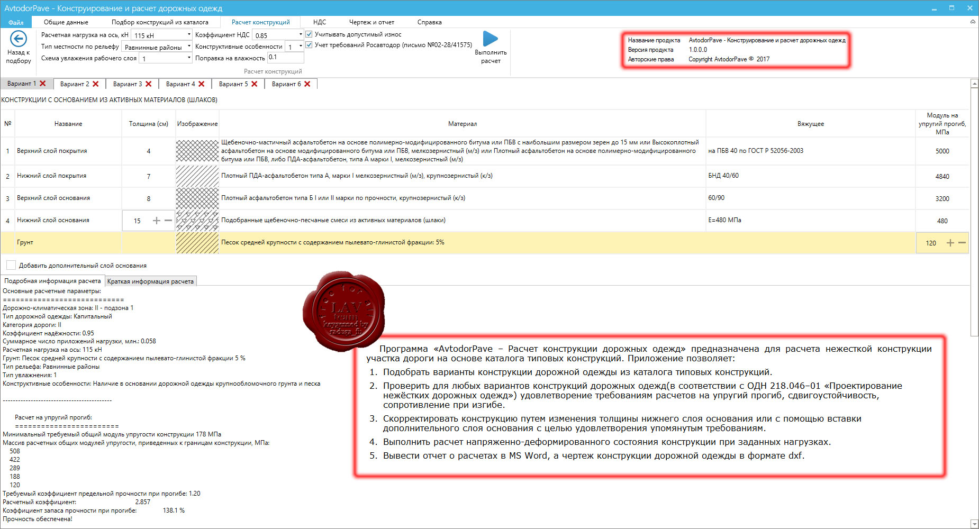Click the 'Название' column header
The height and width of the screenshot is (529, 979).
(68, 124)
